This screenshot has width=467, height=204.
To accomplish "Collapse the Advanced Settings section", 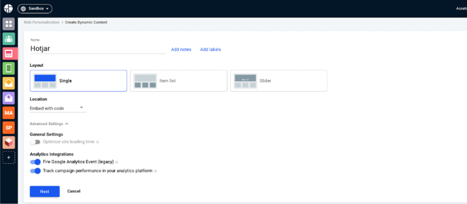I will click(49, 124).
